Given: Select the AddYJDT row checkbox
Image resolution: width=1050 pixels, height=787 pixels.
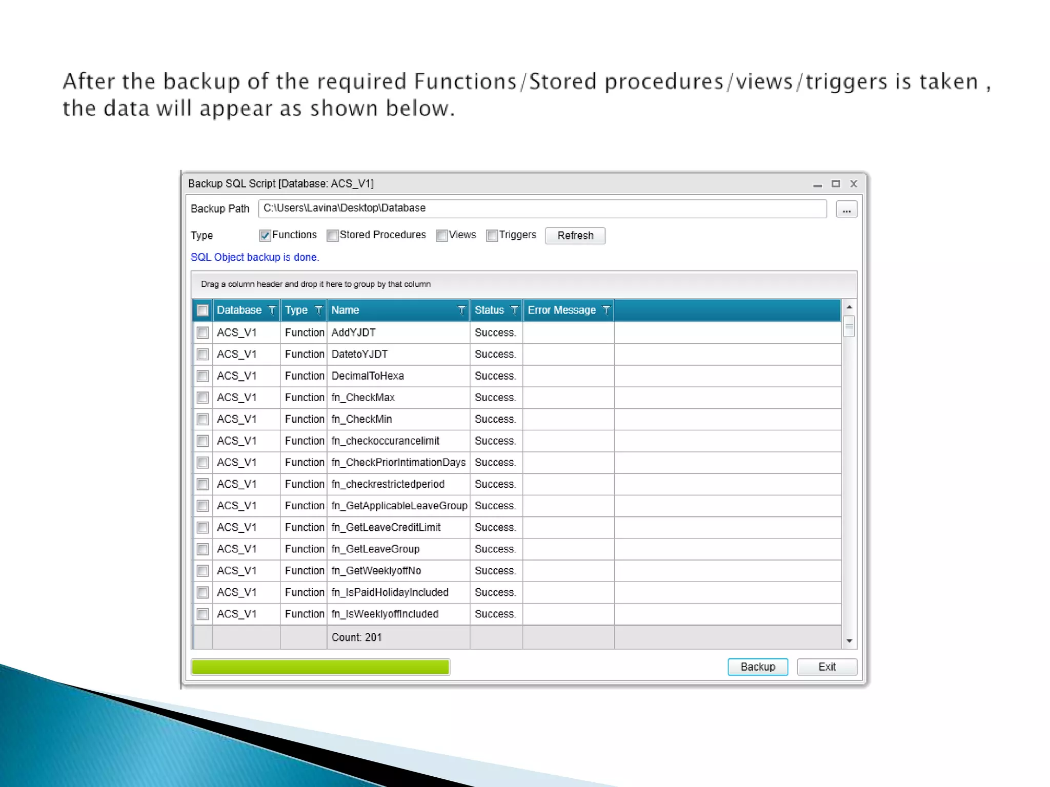Looking at the screenshot, I should pos(203,333).
